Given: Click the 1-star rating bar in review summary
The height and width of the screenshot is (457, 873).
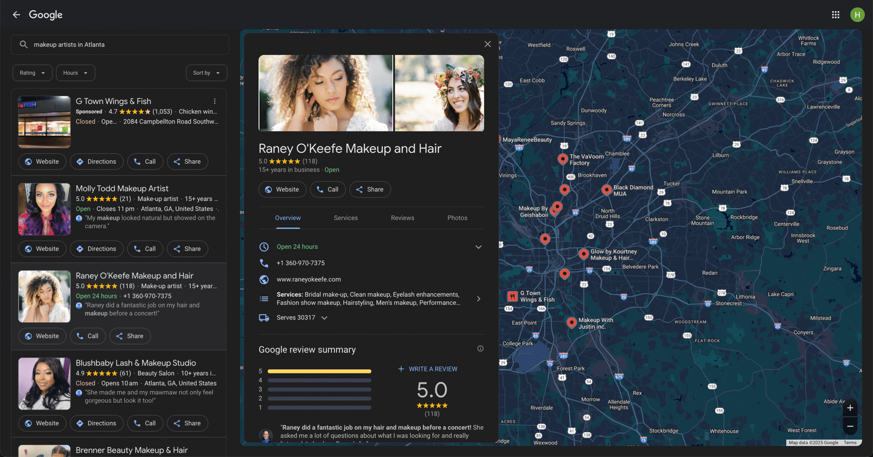Looking at the screenshot, I should pyautogui.click(x=319, y=408).
